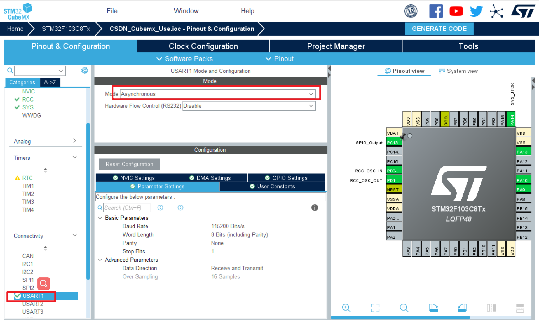
Task: Click the GENERATE CODE button
Action: [x=439, y=29]
